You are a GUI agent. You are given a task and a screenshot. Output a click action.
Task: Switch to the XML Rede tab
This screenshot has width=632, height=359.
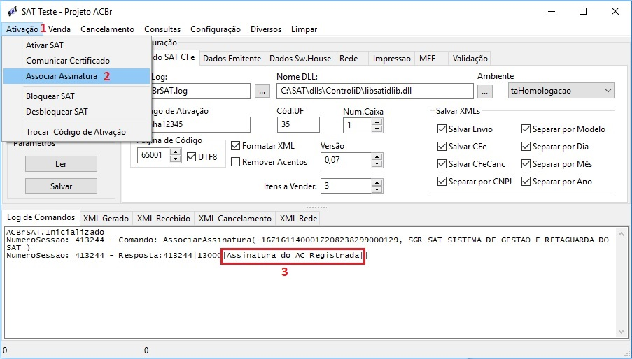click(299, 219)
